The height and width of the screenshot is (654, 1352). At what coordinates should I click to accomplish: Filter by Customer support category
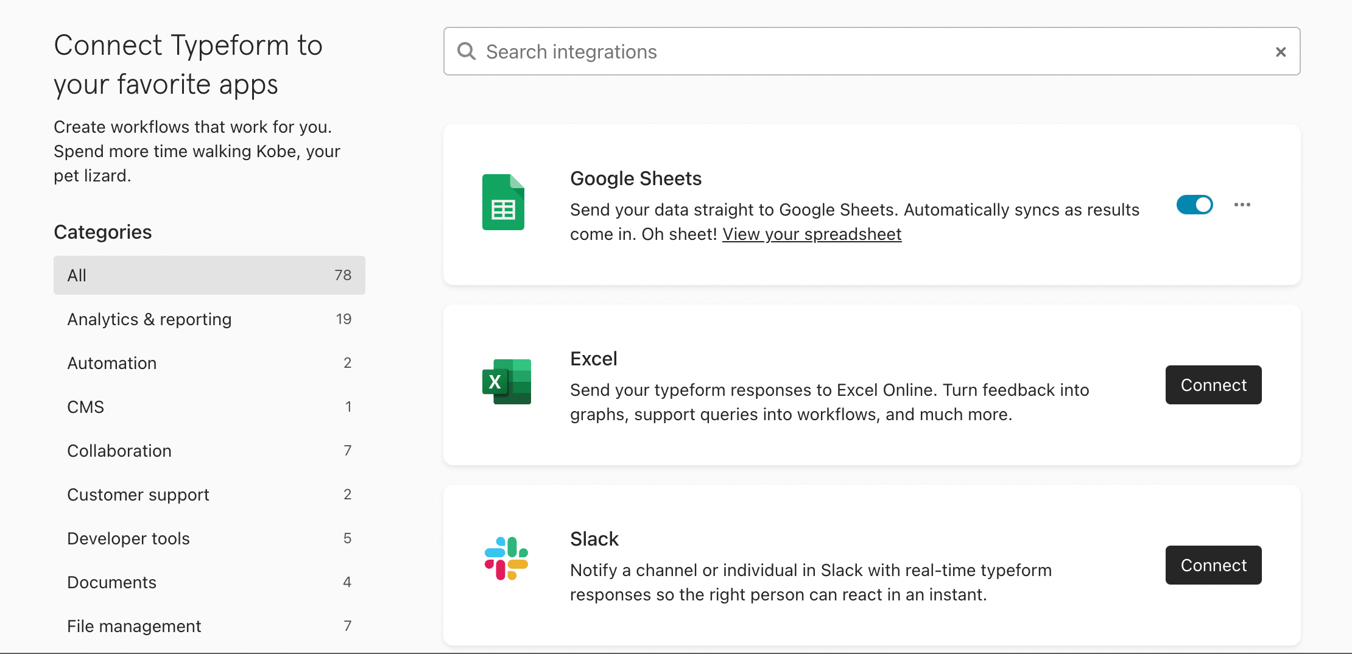(209, 494)
